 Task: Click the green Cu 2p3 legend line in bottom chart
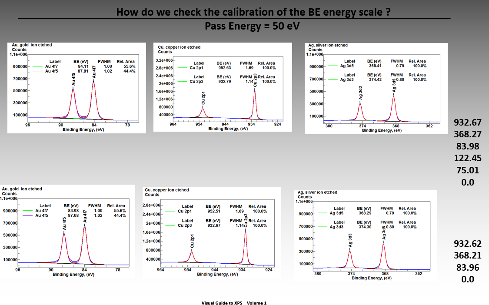coord(171,225)
